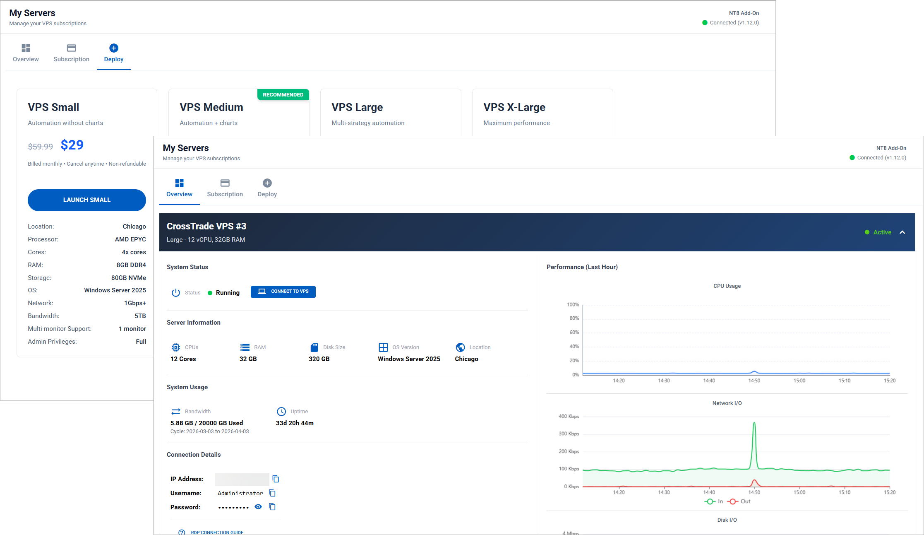The width and height of the screenshot is (924, 535).
Task: Click the CPUs chip icon
Action: (x=175, y=347)
